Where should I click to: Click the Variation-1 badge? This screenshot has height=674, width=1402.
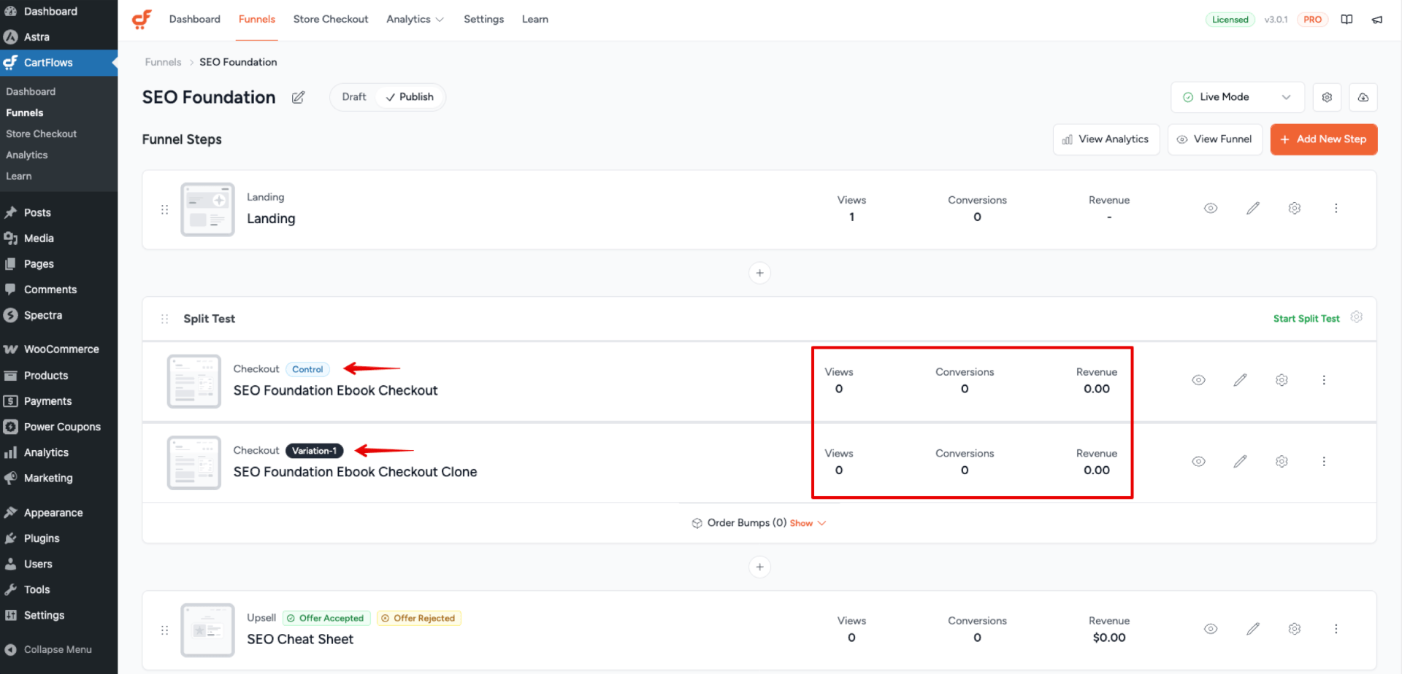(x=314, y=451)
